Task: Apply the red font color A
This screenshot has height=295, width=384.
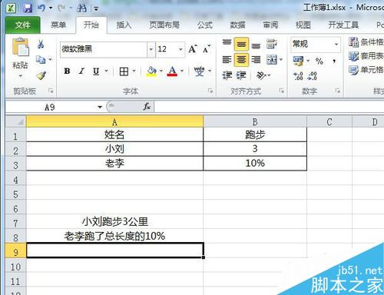Action: (x=172, y=71)
